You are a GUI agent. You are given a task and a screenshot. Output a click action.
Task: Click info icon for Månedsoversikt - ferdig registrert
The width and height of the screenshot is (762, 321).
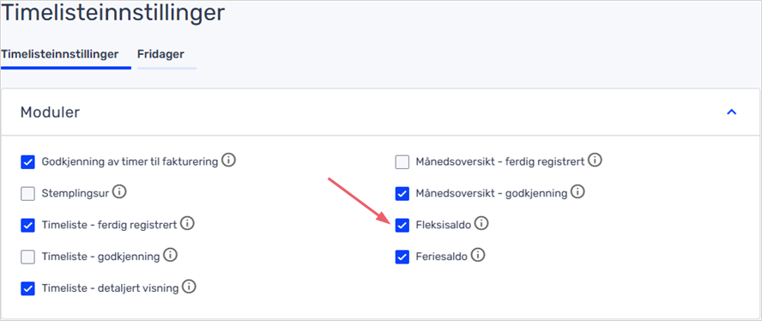595,160
